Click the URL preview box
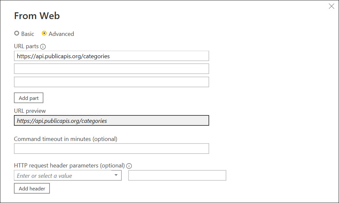 (x=111, y=121)
